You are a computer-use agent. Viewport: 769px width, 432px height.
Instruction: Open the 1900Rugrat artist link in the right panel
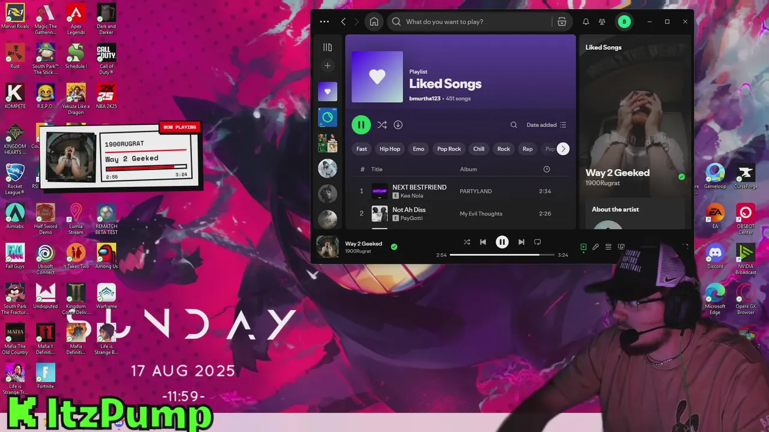coord(603,183)
